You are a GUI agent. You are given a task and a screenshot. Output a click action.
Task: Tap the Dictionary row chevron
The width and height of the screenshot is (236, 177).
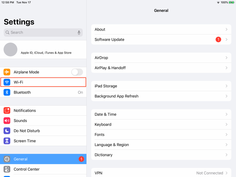[x=226, y=155]
